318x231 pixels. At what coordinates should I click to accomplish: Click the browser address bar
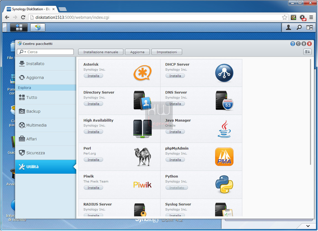pos(158,17)
